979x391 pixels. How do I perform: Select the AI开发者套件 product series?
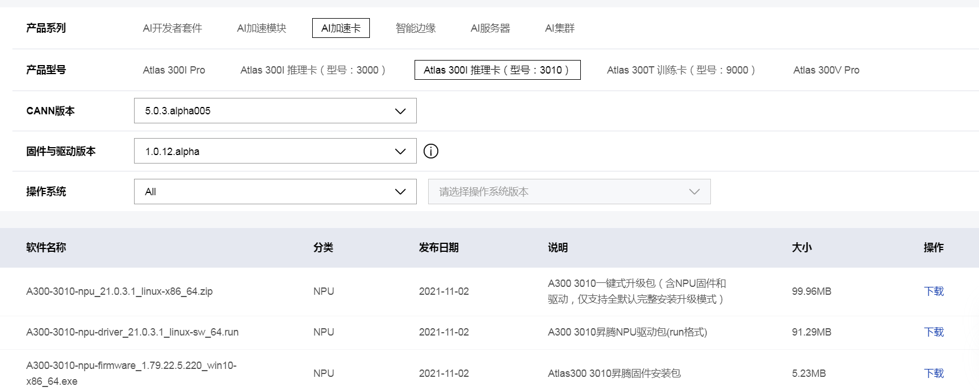[x=172, y=28]
